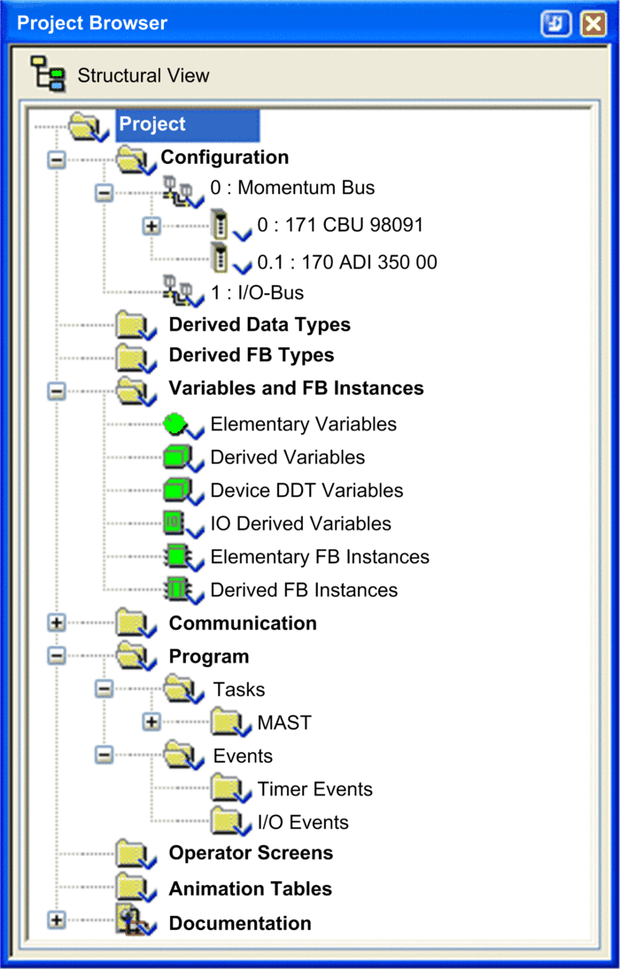620x969 pixels.
Task: Click the MAST folder icon
Action: pyautogui.click(x=230, y=723)
